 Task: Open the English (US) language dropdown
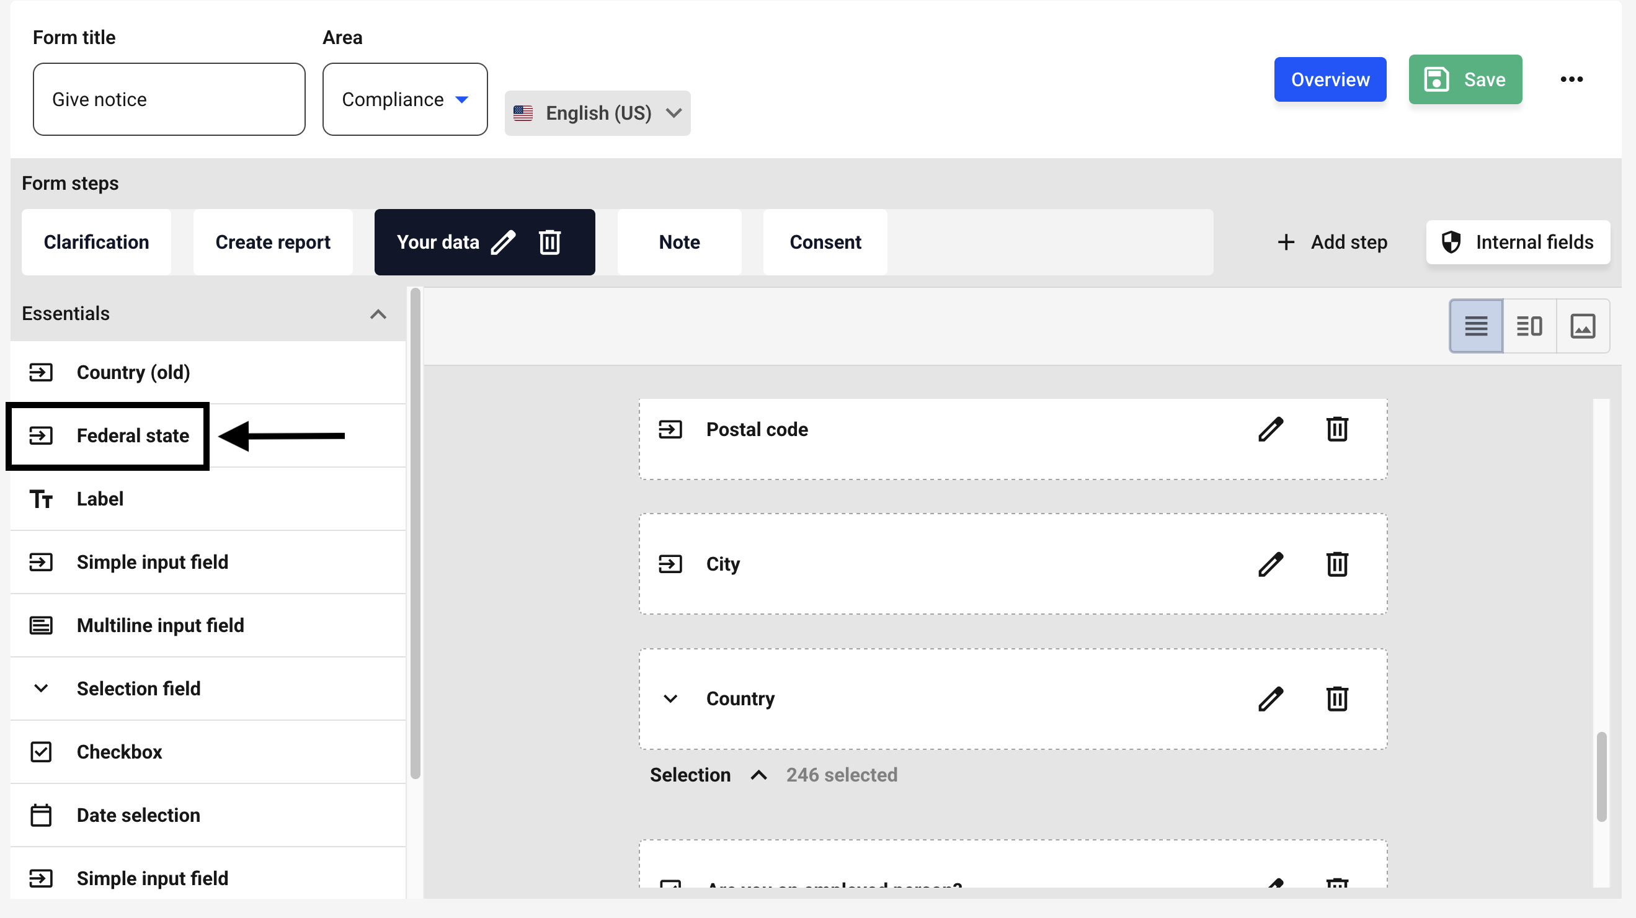tap(597, 113)
